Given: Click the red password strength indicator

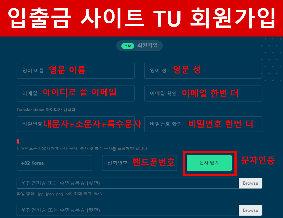Looking at the screenshot, I should (x=18, y=141).
